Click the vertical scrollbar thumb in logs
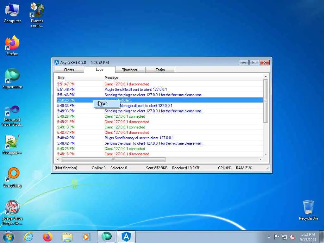 (266, 101)
